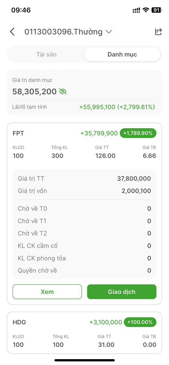Image resolution: width=169 pixels, height=365 pixels.
Task: Tap the Giao dịch button
Action: point(122,292)
